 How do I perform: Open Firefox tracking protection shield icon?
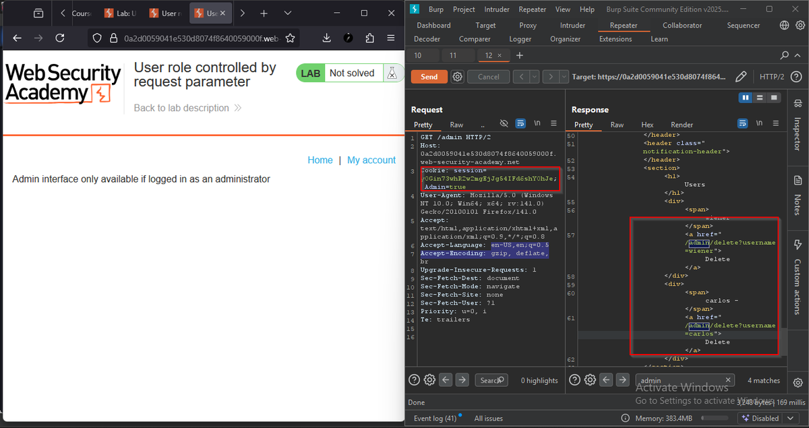point(96,38)
